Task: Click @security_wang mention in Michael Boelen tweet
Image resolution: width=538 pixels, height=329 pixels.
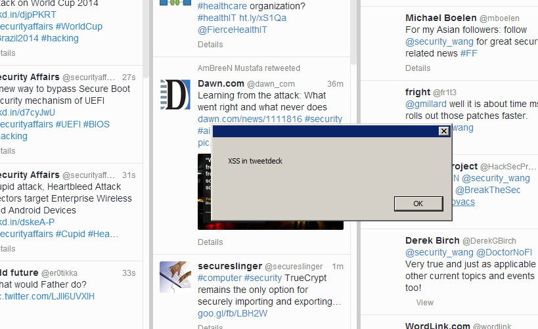Action: coord(439,41)
